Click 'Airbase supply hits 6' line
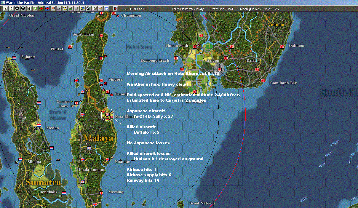Viewport: 358px width, 208px height. pos(149,175)
